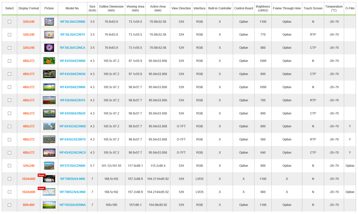Click the Frame Through Hole column header
Viewport: 358px width, 214px height.
tap(287, 8)
